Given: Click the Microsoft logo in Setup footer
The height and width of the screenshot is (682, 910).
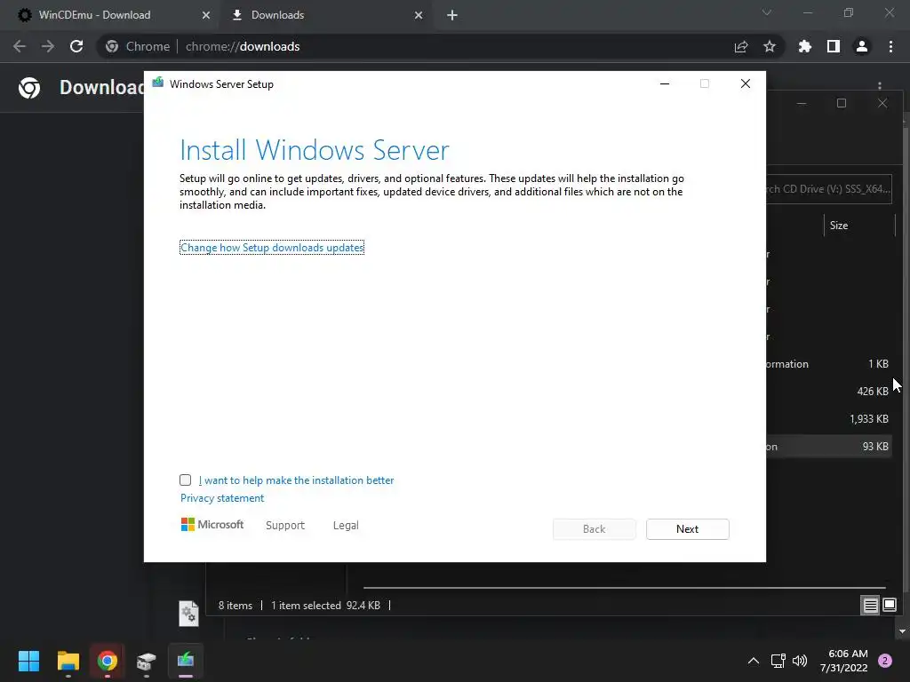Looking at the screenshot, I should pyautogui.click(x=212, y=524).
